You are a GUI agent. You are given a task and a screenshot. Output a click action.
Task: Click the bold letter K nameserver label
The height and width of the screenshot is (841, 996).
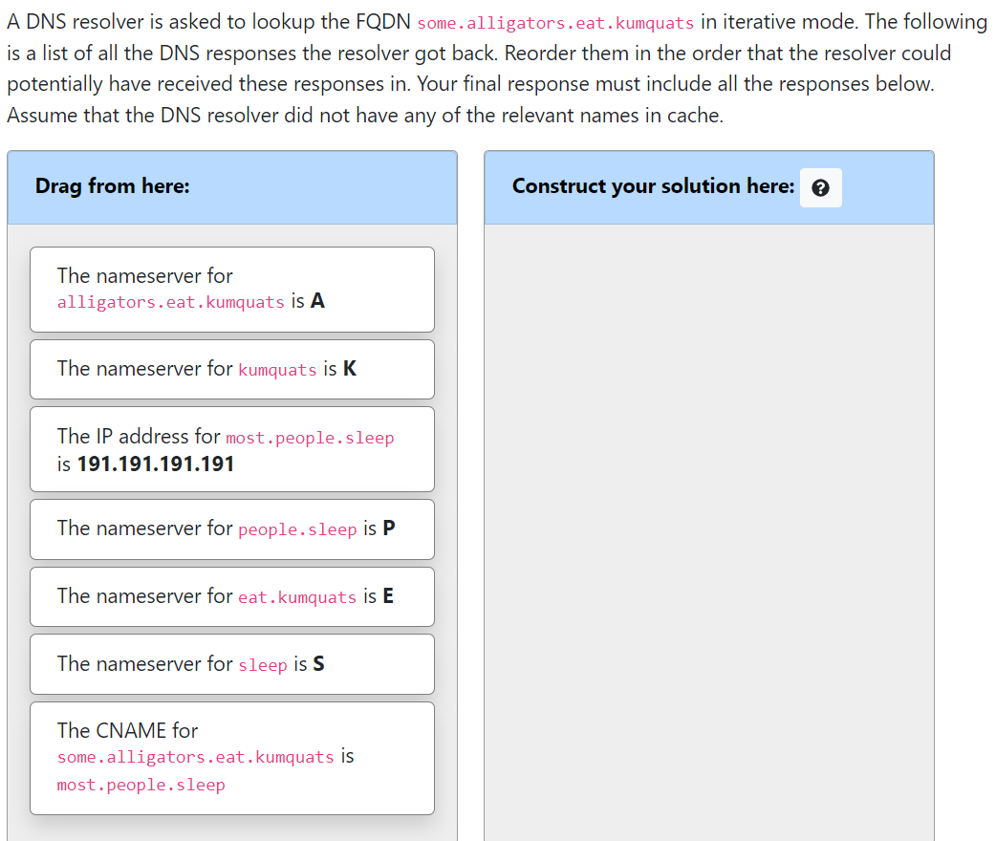(x=348, y=369)
